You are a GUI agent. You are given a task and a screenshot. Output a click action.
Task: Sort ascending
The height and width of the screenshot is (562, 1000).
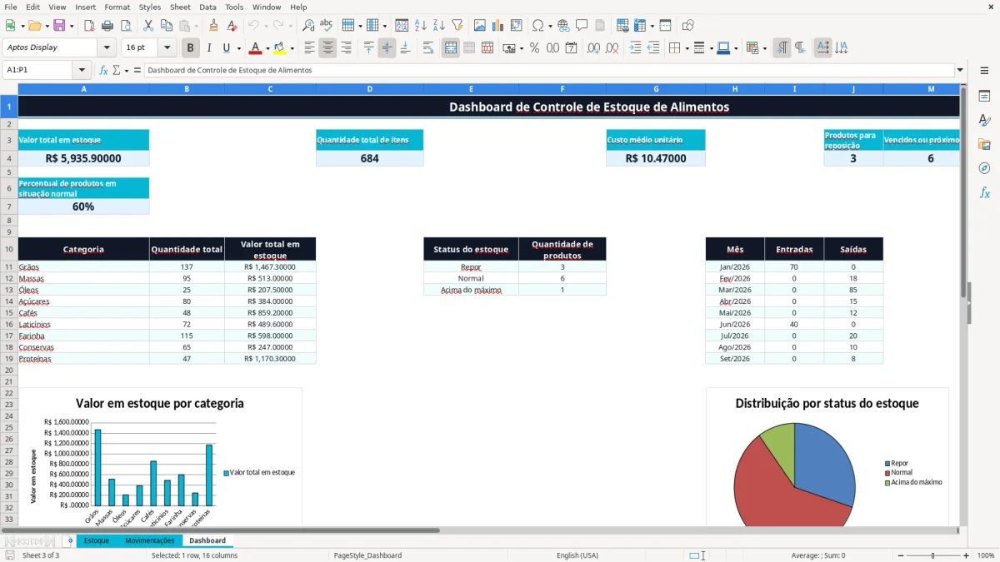point(421,26)
